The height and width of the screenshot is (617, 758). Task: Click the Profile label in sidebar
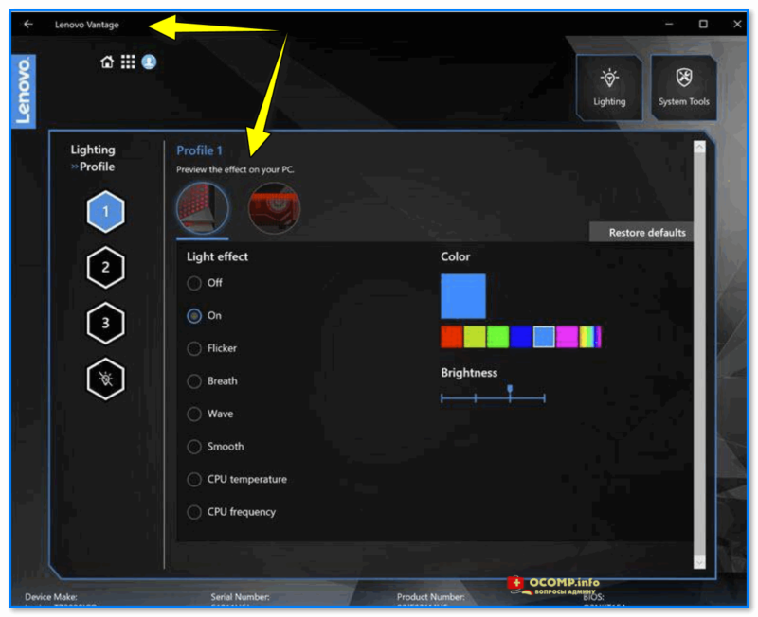coord(98,167)
